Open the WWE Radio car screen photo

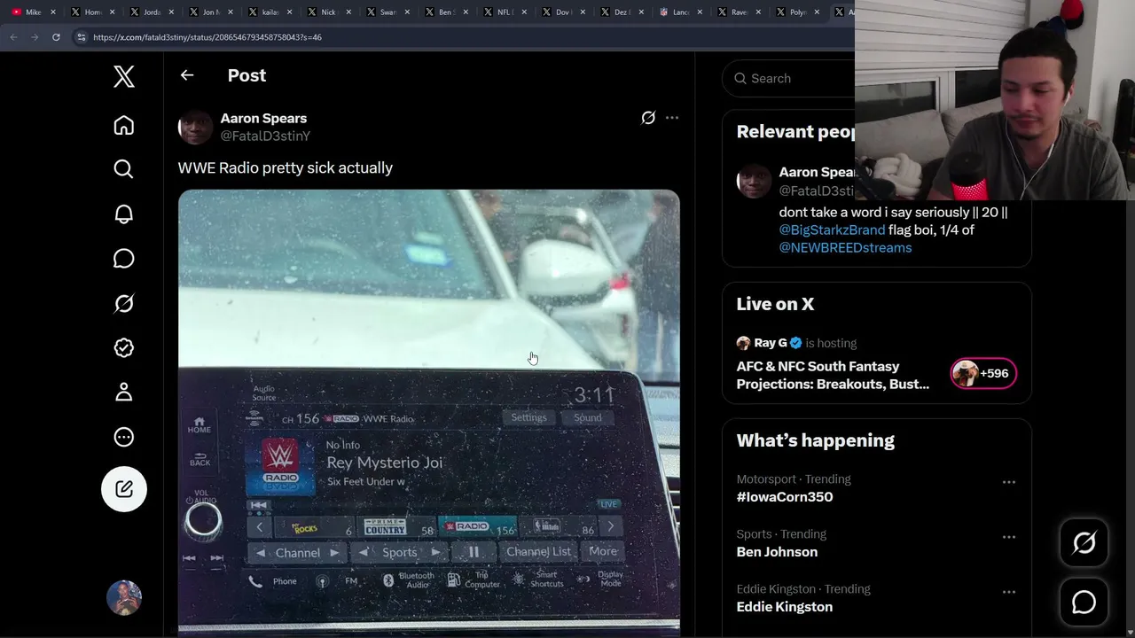(429, 412)
